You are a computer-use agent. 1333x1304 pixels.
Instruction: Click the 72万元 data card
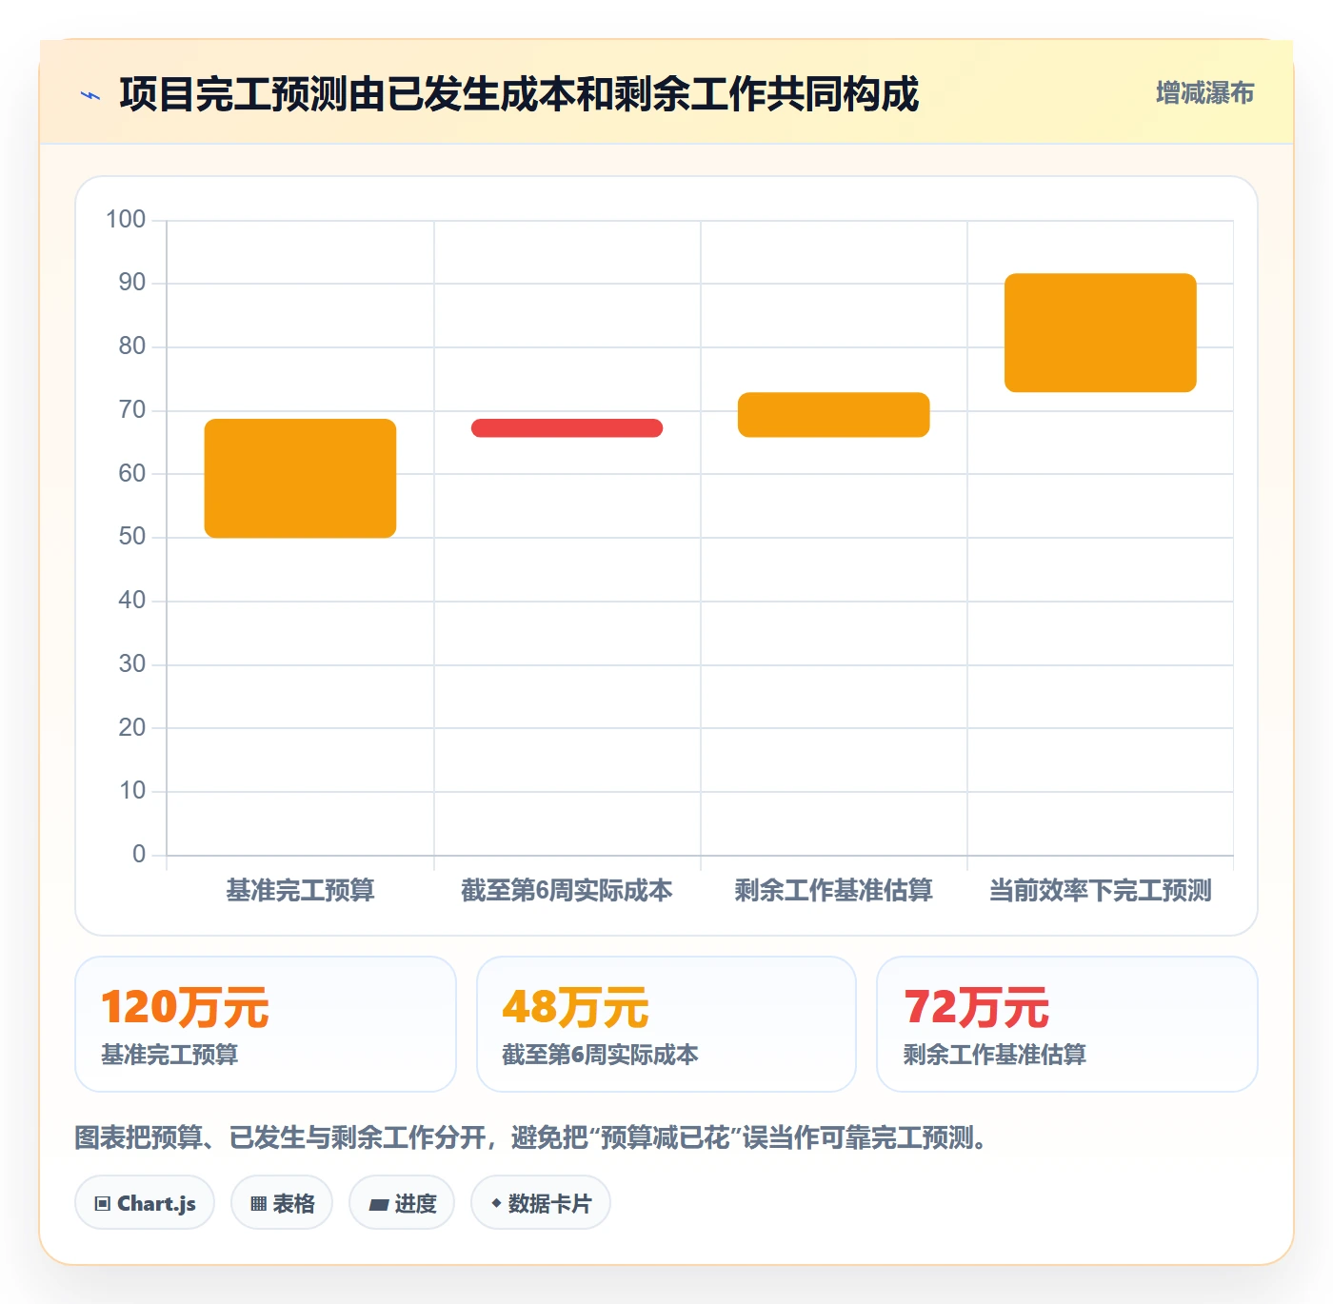tap(1067, 1024)
